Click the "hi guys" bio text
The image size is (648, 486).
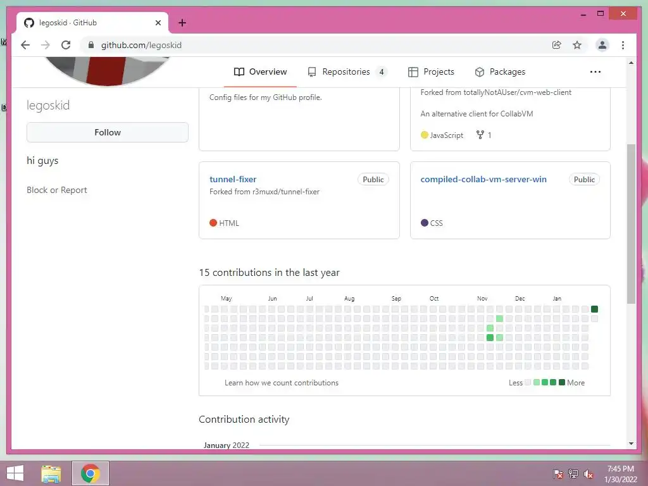[x=42, y=161]
